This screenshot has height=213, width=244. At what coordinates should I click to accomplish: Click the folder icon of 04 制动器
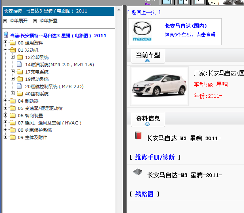(x=13, y=101)
